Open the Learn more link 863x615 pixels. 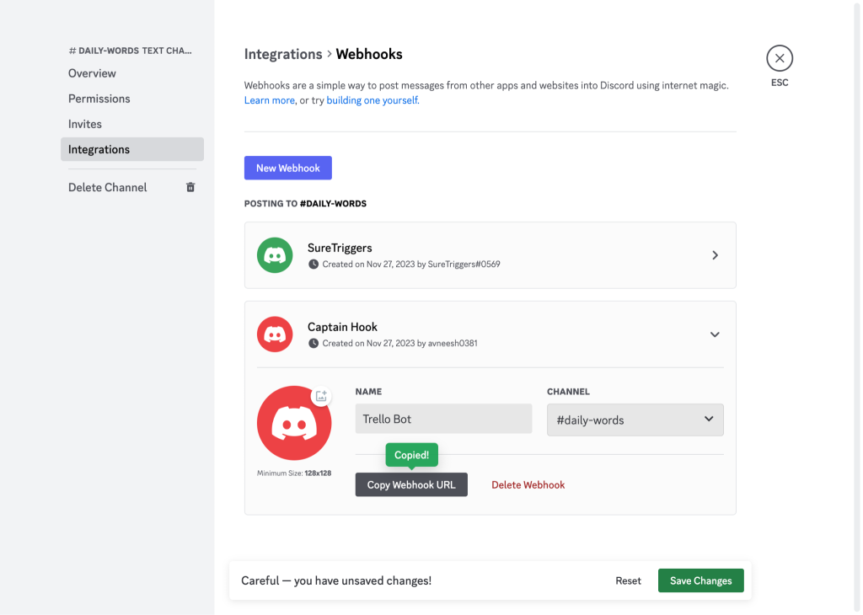tap(268, 99)
